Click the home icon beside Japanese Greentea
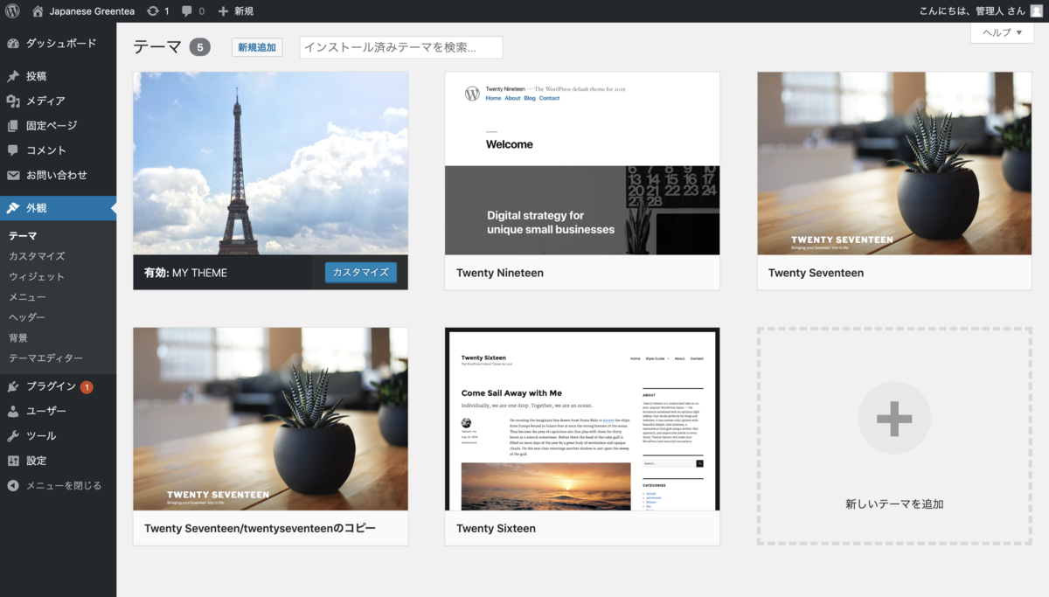Viewport: 1049px width, 597px height. pos(38,11)
